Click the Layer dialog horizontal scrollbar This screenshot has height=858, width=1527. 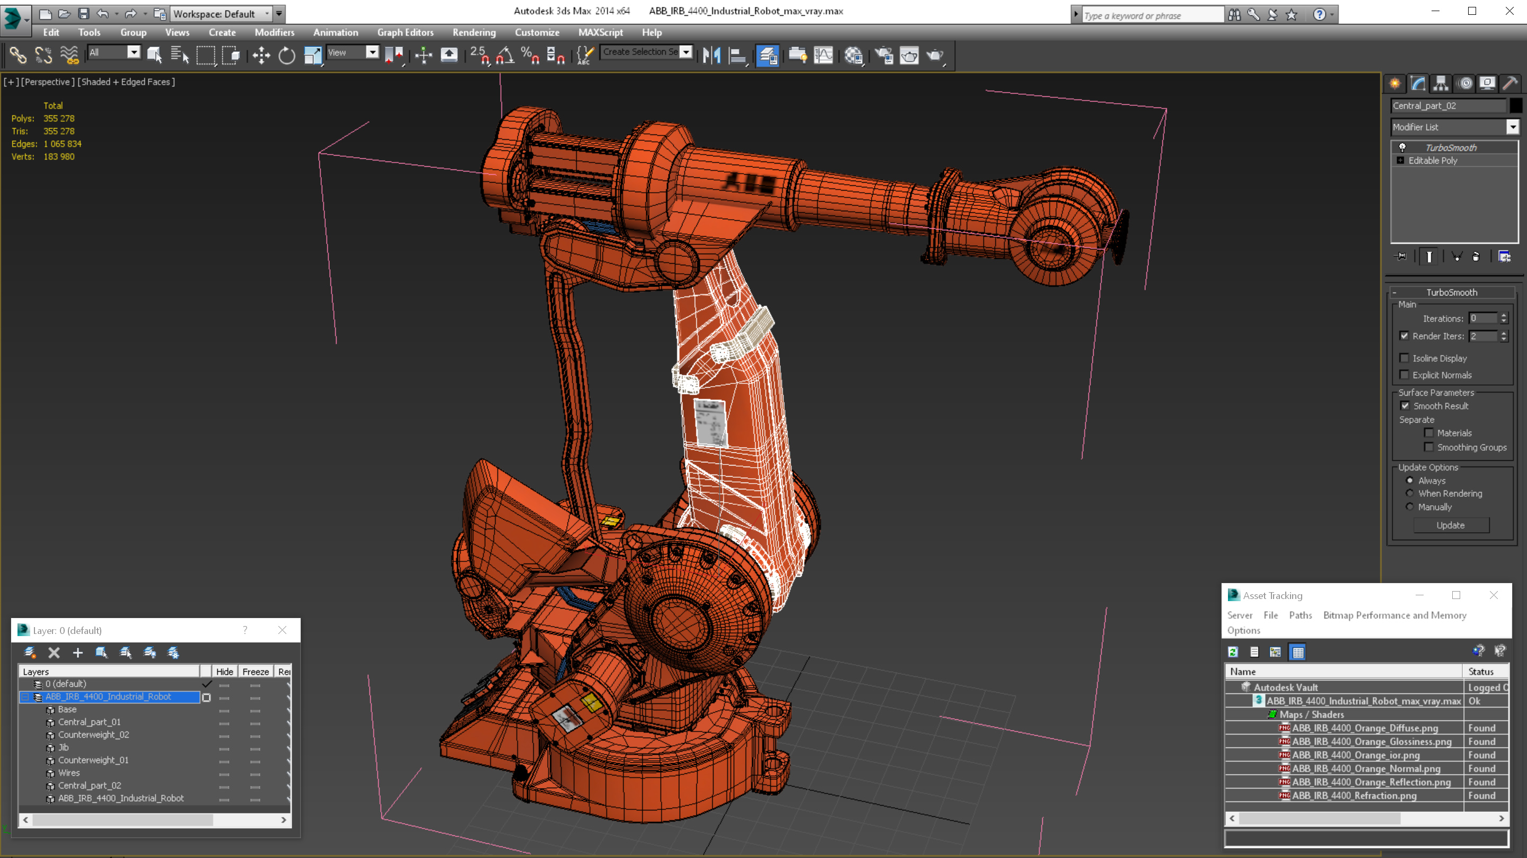tap(124, 819)
